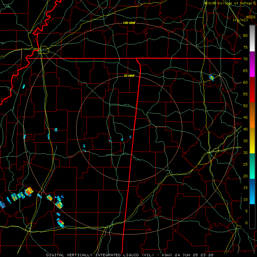Click the 60 value on the VIL scale
Image resolution: width=257 pixels, height=257 pixels.
click(245, 82)
